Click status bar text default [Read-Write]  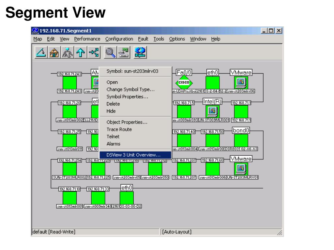click(54, 232)
